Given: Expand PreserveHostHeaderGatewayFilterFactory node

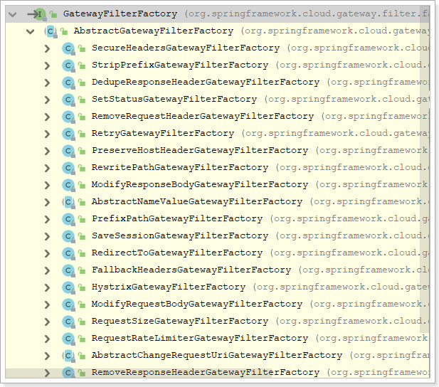Looking at the screenshot, I should pyautogui.click(x=47, y=152).
